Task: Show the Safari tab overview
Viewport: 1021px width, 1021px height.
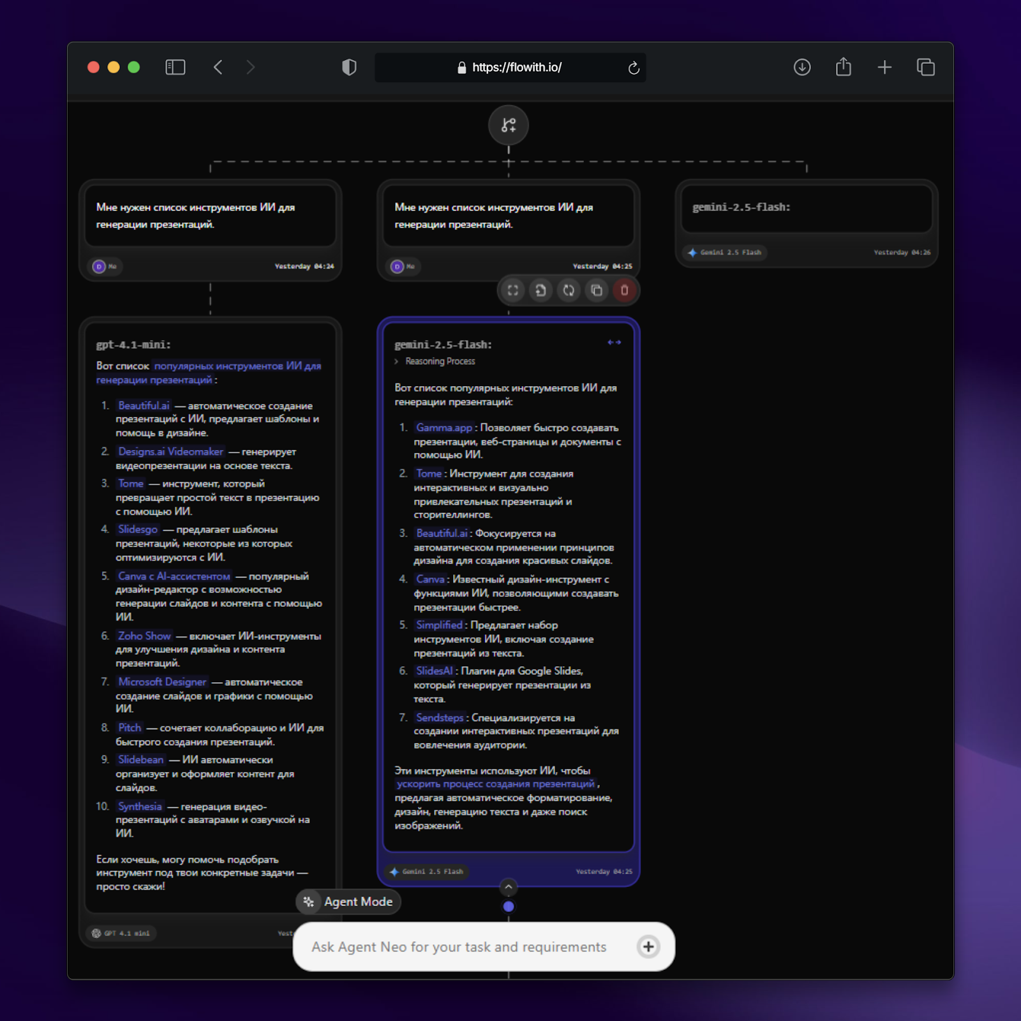Action: (x=926, y=67)
